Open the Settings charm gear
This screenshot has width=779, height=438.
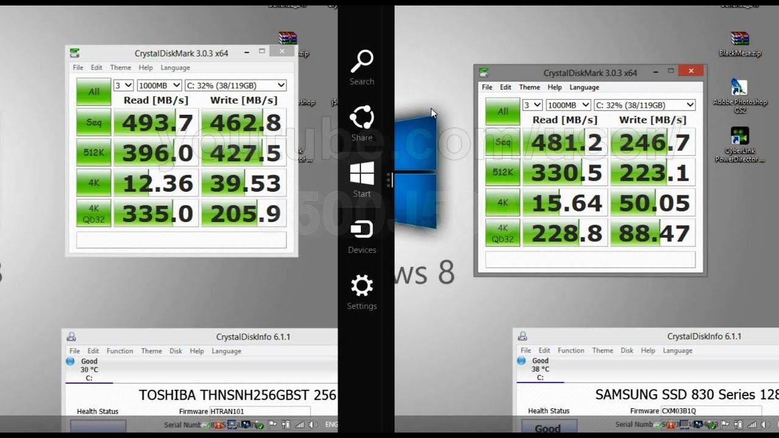[x=362, y=285]
